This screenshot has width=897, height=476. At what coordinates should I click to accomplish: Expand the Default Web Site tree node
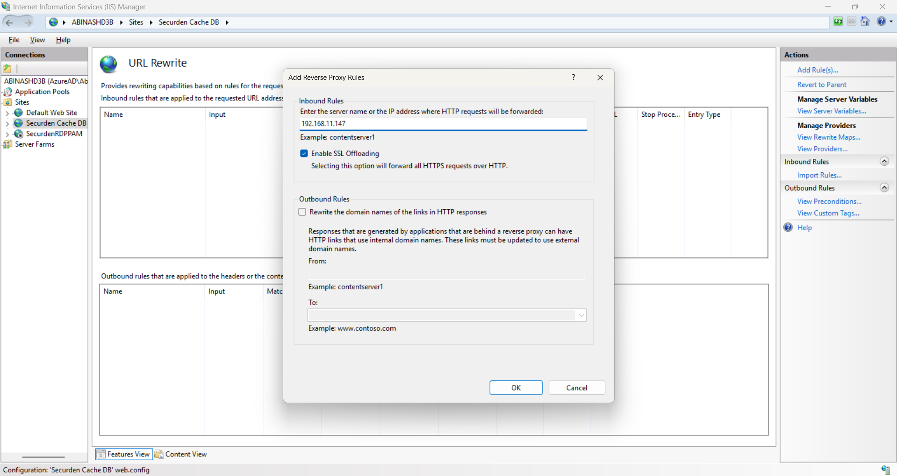7,113
